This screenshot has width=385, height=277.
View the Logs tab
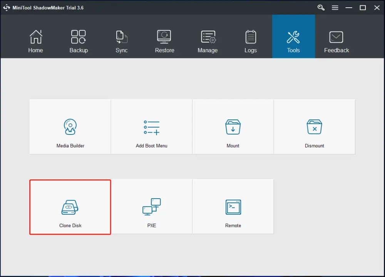coord(251,36)
